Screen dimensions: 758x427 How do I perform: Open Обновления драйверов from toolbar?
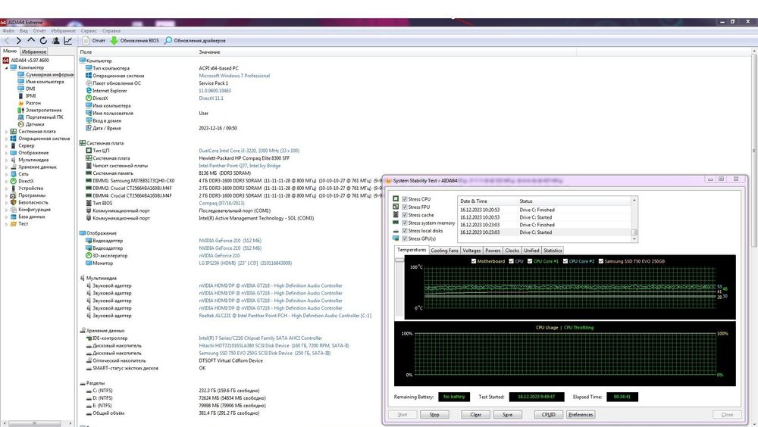(x=195, y=41)
